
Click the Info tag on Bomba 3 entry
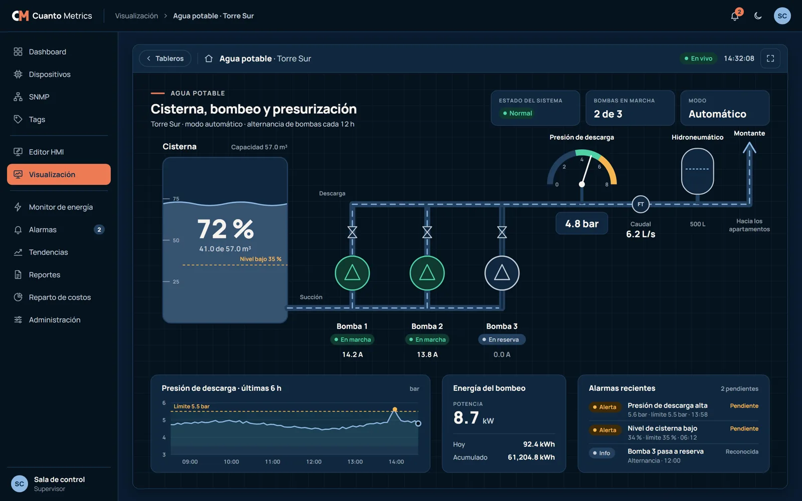(601, 453)
